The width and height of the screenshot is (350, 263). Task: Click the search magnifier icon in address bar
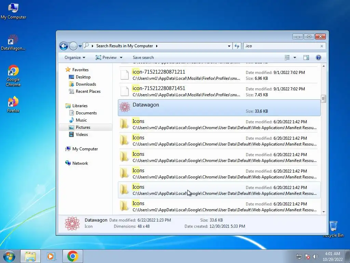point(86,46)
